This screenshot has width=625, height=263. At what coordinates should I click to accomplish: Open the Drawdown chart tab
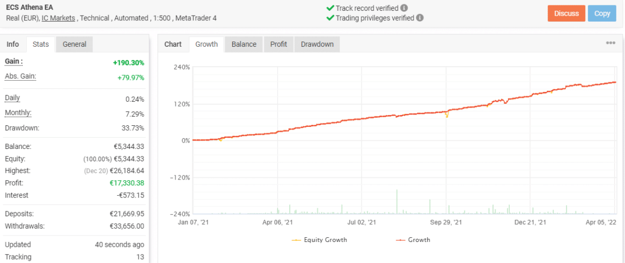pyautogui.click(x=317, y=44)
